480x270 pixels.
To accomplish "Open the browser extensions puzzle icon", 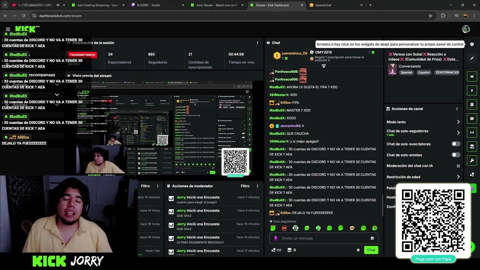I will click(443, 16).
